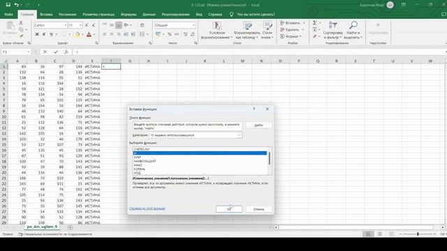
Task: Click the Clear eraser icon
Action: coord(315,36)
